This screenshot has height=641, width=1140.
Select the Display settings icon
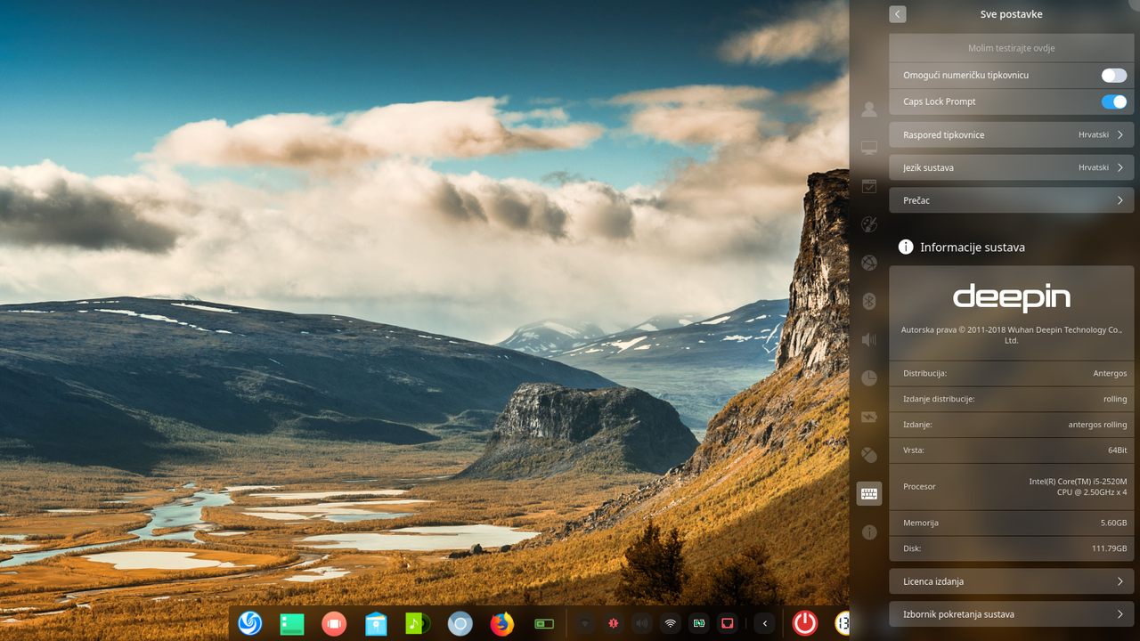(x=868, y=147)
